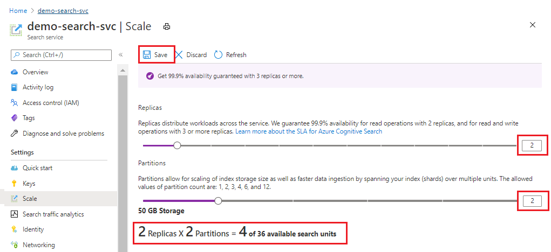Select Search traffic analytics in sidebar
The height and width of the screenshot is (252, 551).
click(53, 214)
